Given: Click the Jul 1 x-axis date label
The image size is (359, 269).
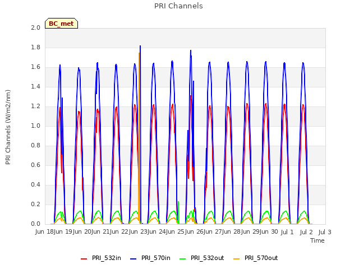Looking at the screenshot, I should (x=287, y=232).
